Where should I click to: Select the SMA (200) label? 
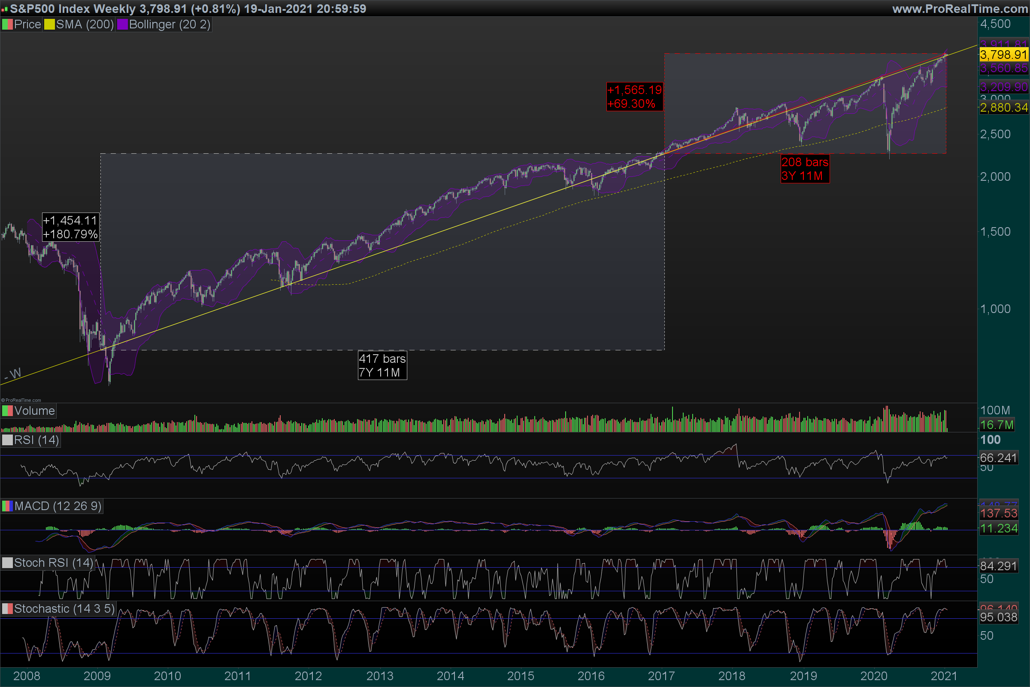point(85,24)
